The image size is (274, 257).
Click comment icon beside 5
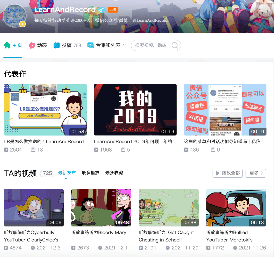(123, 150)
